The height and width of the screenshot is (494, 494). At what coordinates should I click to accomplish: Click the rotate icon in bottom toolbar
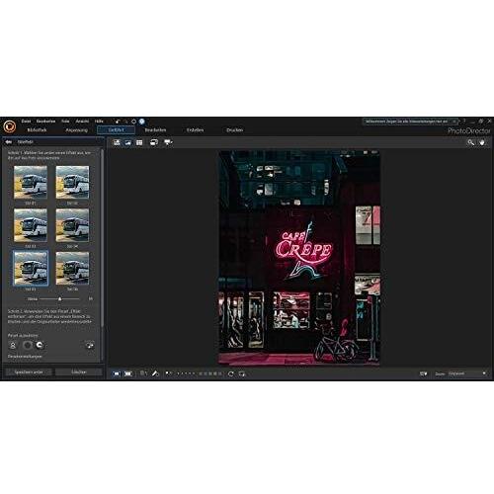[x=231, y=373]
